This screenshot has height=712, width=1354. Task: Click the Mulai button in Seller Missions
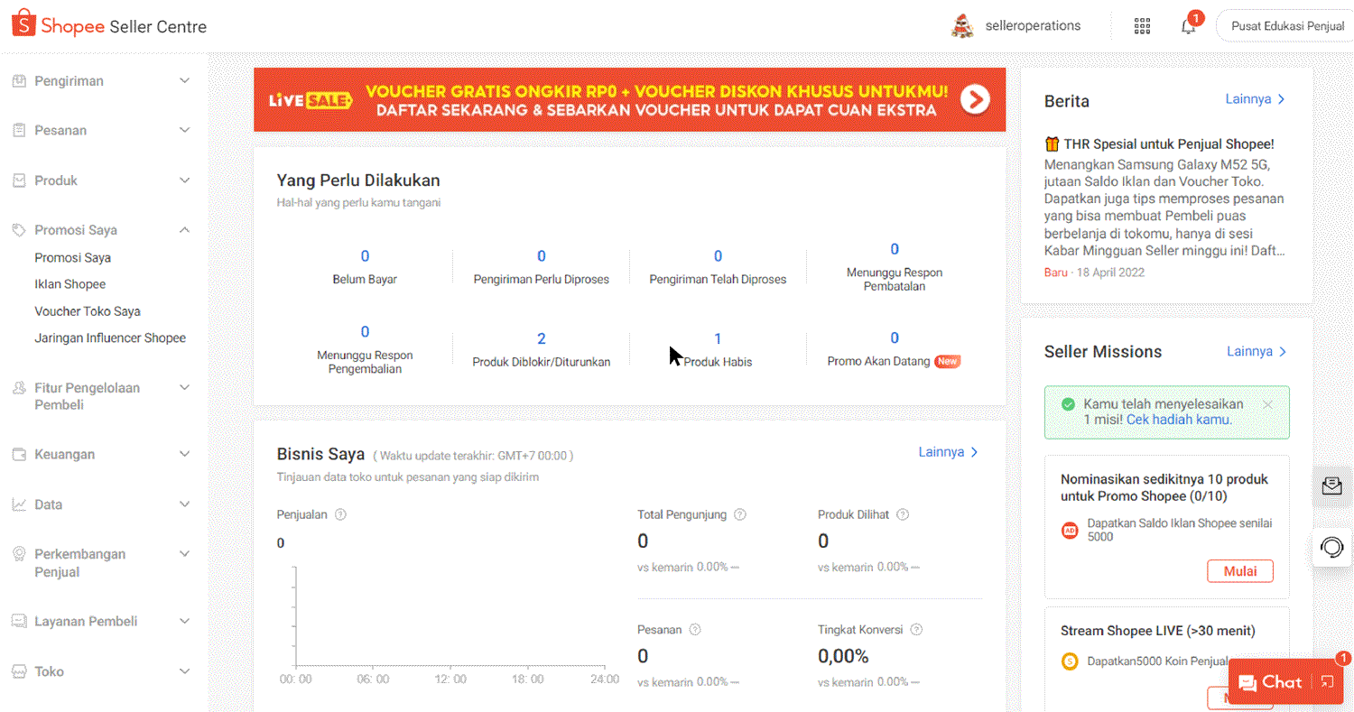coord(1238,570)
